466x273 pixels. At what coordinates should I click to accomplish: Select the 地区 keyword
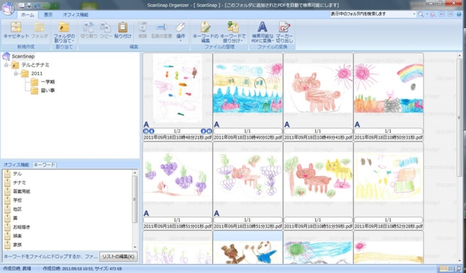coord(17,209)
